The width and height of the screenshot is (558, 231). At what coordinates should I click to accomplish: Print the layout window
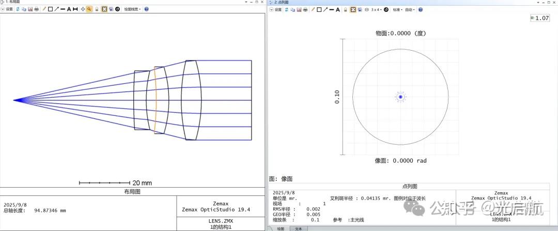point(36,9)
